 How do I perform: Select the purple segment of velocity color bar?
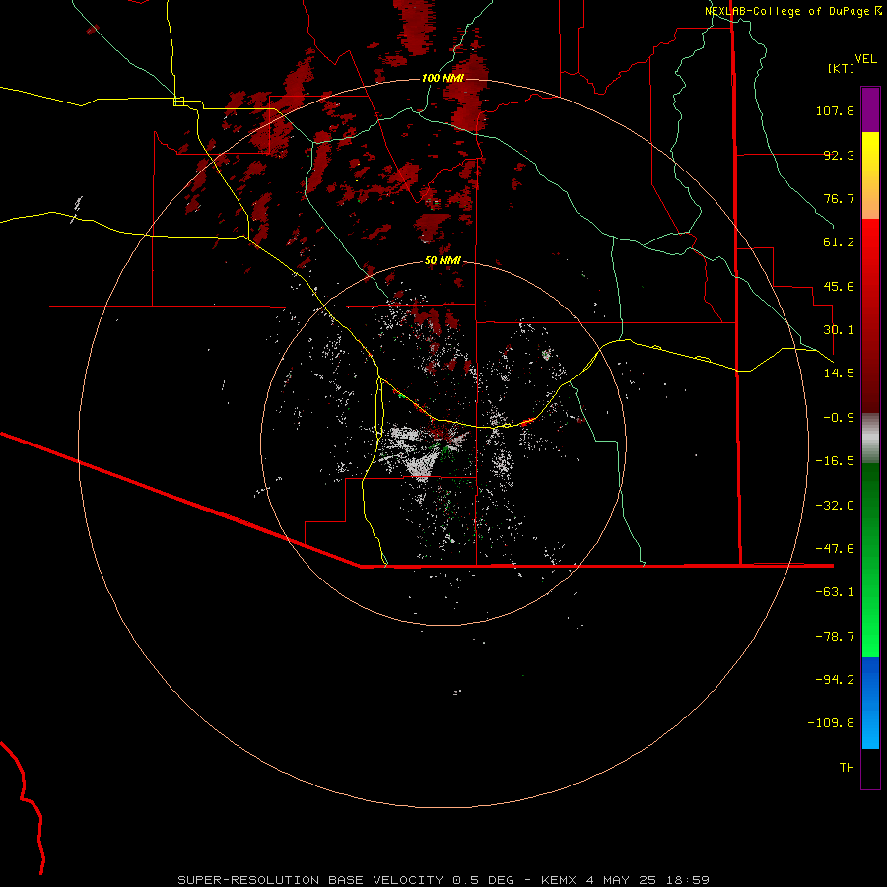(870, 109)
